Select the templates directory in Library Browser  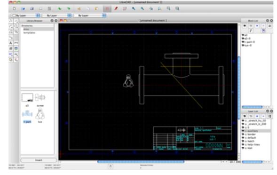click(x=29, y=33)
